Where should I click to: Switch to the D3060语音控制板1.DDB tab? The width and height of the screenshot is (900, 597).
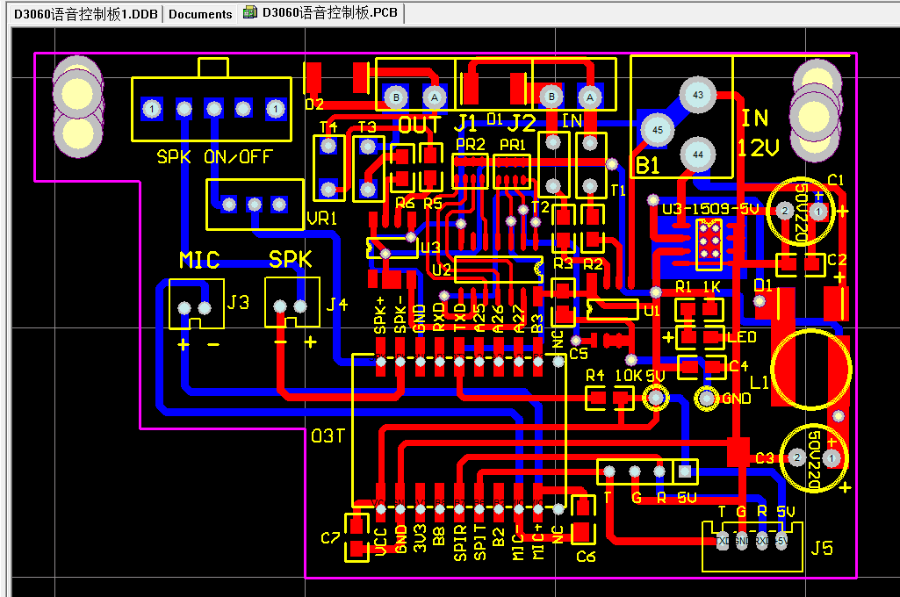(x=86, y=14)
